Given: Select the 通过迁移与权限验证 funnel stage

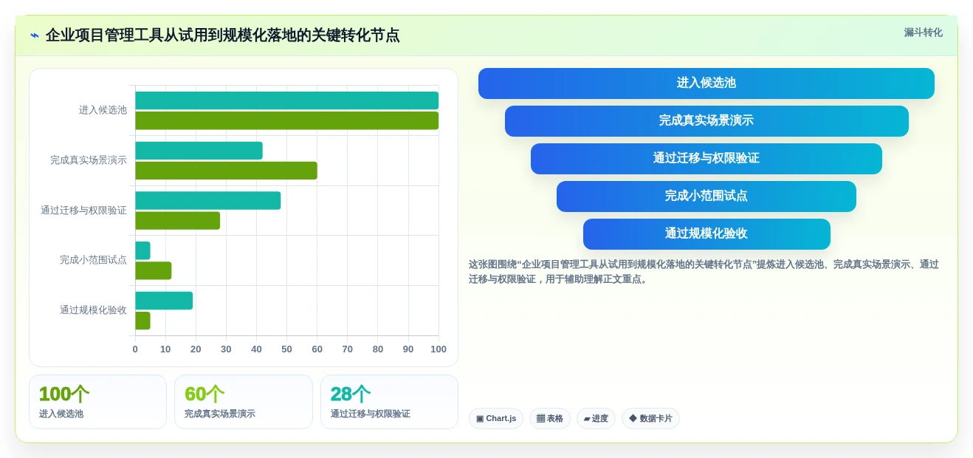Looking at the screenshot, I should coord(706,159).
